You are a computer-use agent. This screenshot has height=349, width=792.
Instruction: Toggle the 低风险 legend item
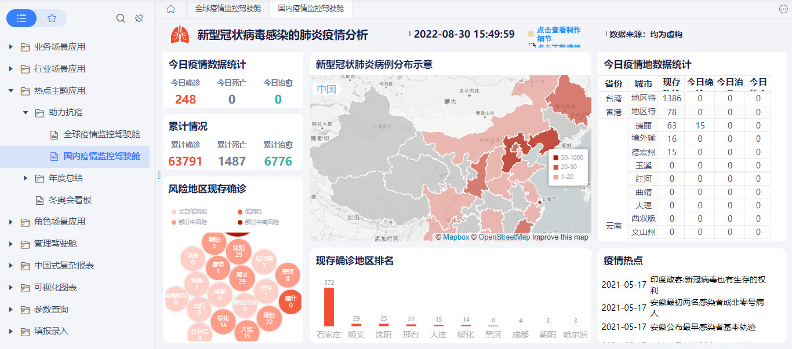click(x=250, y=212)
